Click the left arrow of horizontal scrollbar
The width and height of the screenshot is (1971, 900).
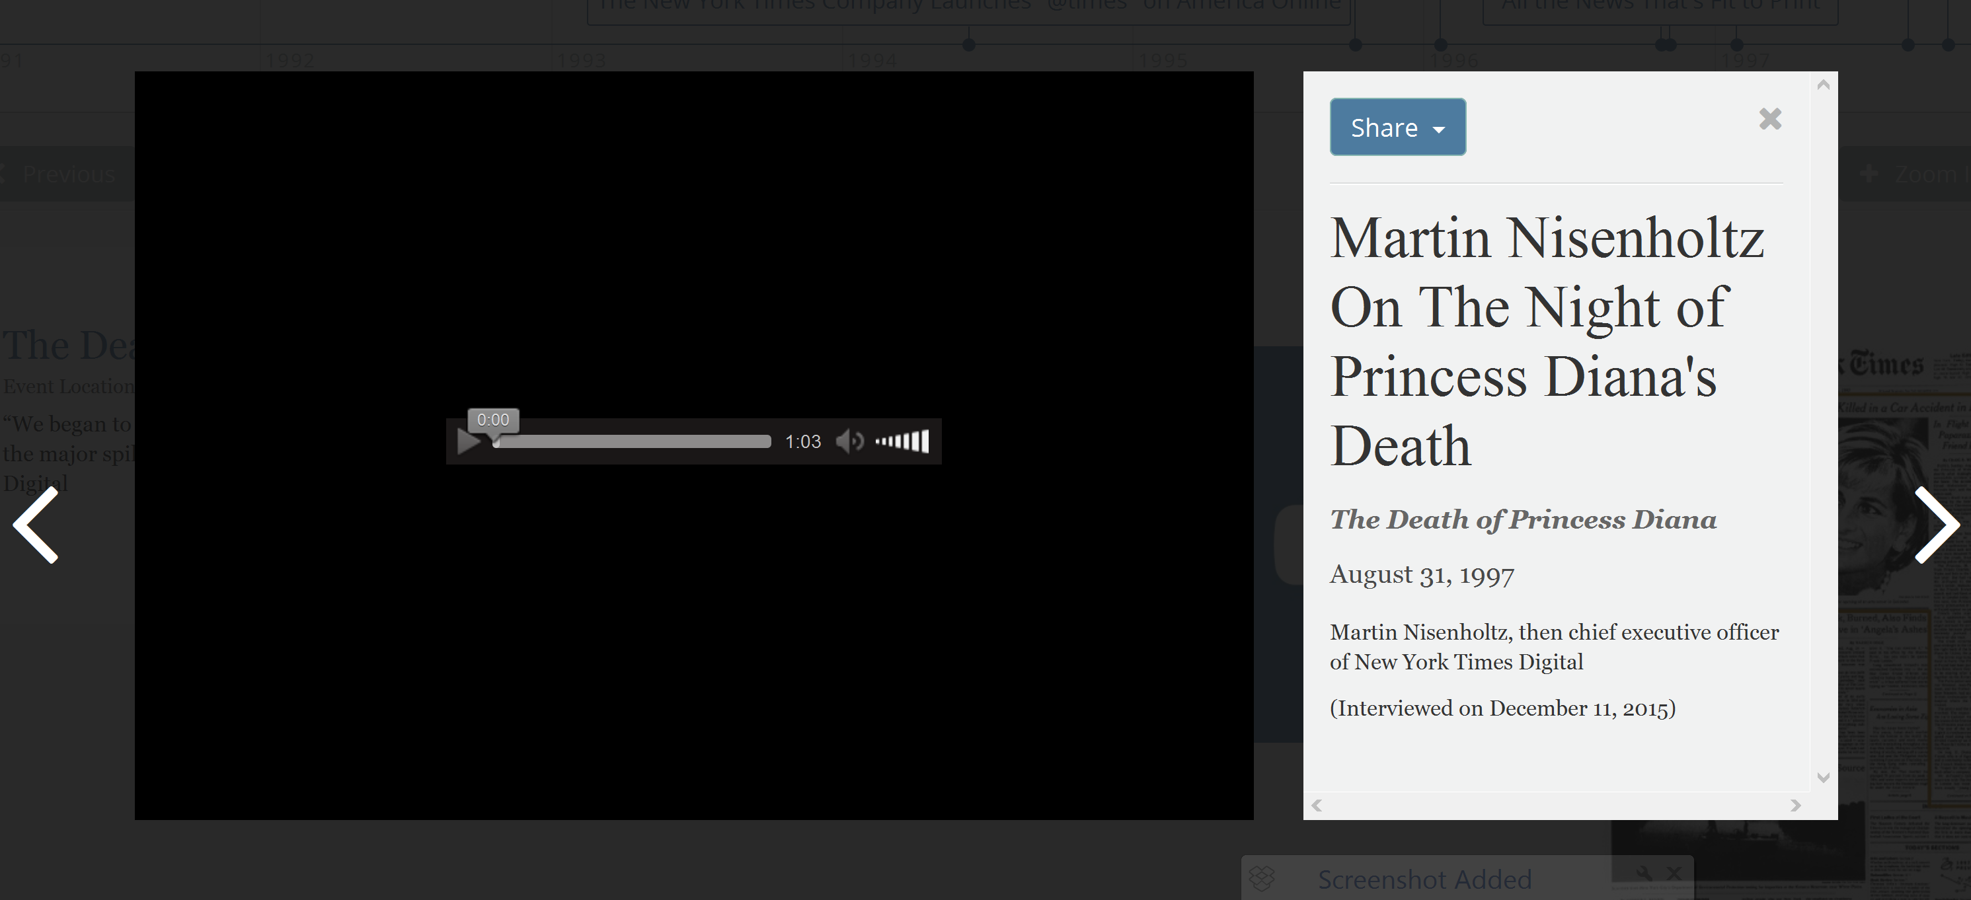point(1317,806)
